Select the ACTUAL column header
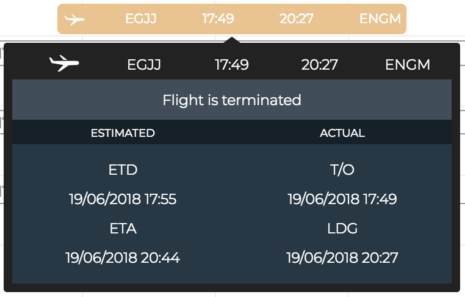The width and height of the screenshot is (465, 297). (342, 133)
